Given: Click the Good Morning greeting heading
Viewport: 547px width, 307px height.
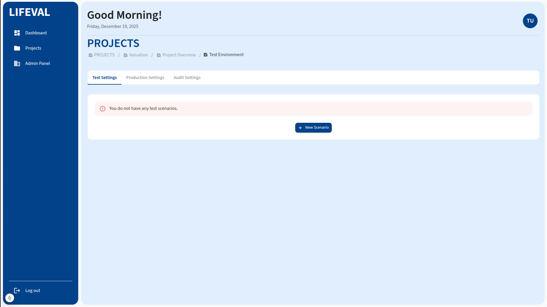Looking at the screenshot, I should [124, 15].
